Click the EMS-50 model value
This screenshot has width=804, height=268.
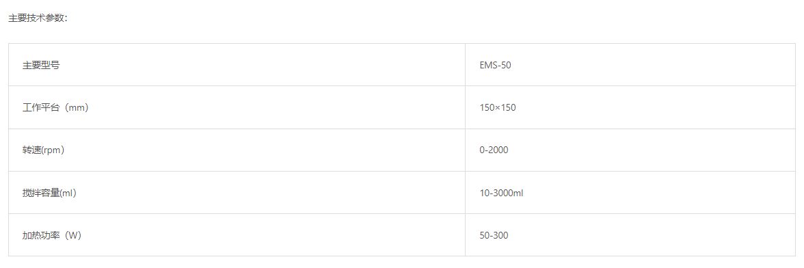(x=495, y=65)
